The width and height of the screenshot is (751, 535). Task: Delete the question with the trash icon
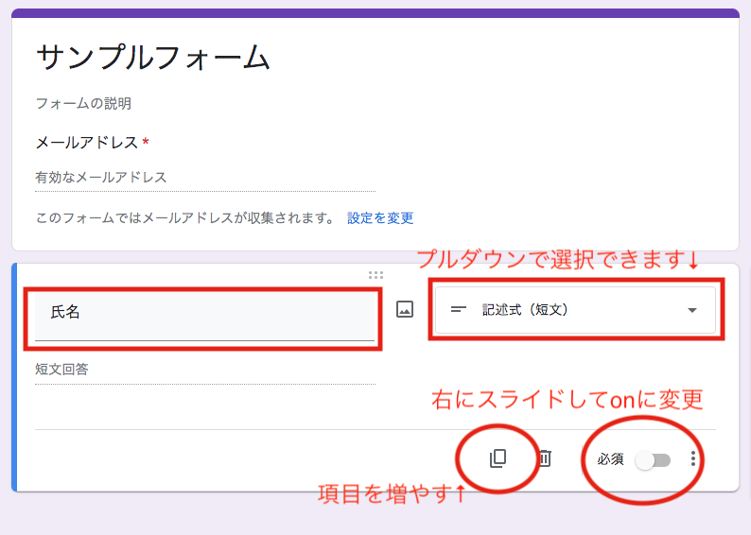(x=545, y=458)
